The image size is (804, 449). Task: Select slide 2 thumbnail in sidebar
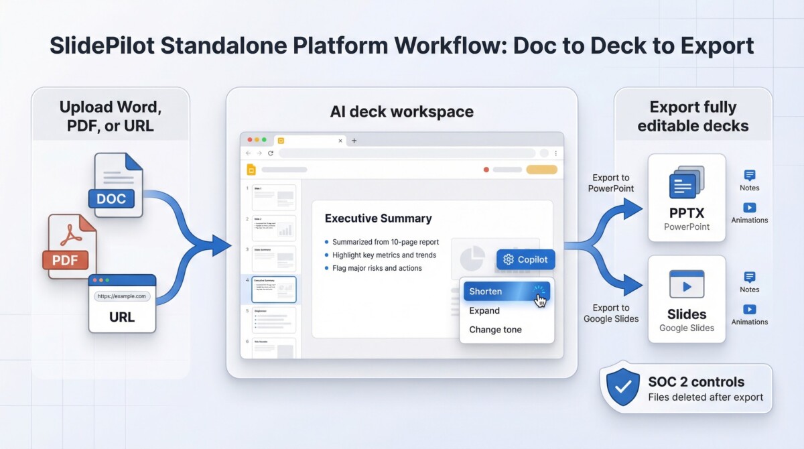pos(273,228)
